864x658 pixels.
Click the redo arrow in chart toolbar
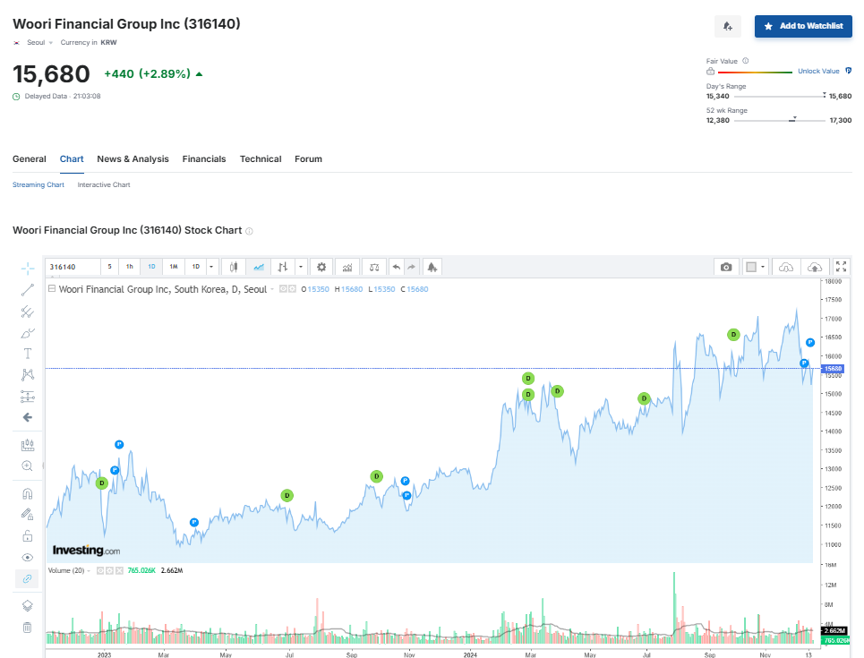click(x=412, y=268)
